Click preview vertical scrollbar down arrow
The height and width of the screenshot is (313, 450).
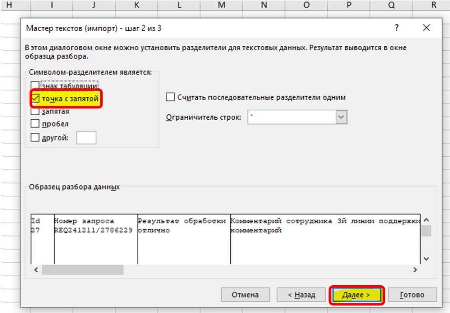426,258
